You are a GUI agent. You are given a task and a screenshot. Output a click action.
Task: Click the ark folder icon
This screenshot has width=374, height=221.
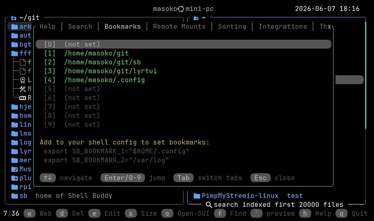click(15, 27)
